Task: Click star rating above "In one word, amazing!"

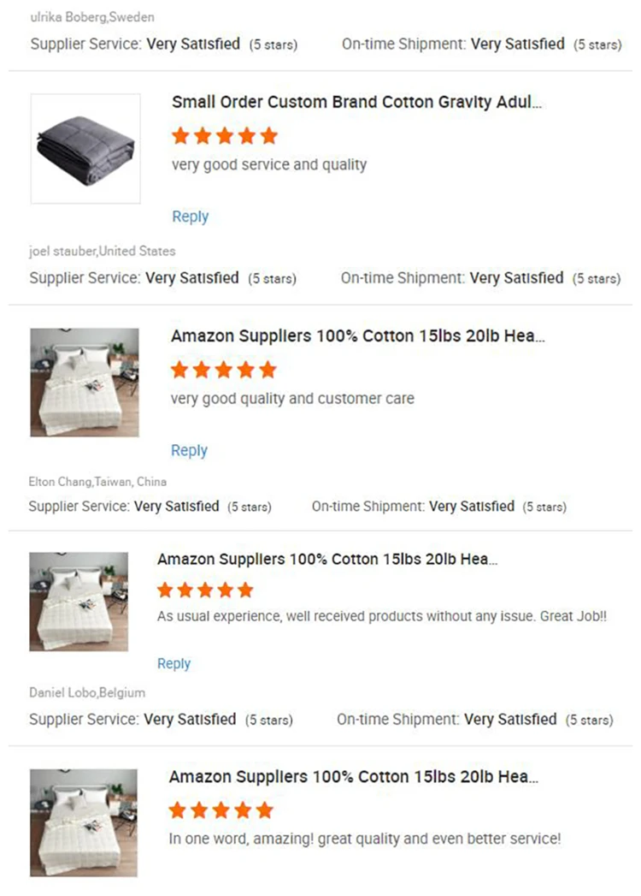Action: (221, 810)
